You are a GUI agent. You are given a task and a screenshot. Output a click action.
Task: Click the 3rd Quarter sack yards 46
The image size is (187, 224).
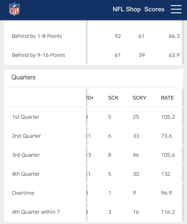coord(136,155)
